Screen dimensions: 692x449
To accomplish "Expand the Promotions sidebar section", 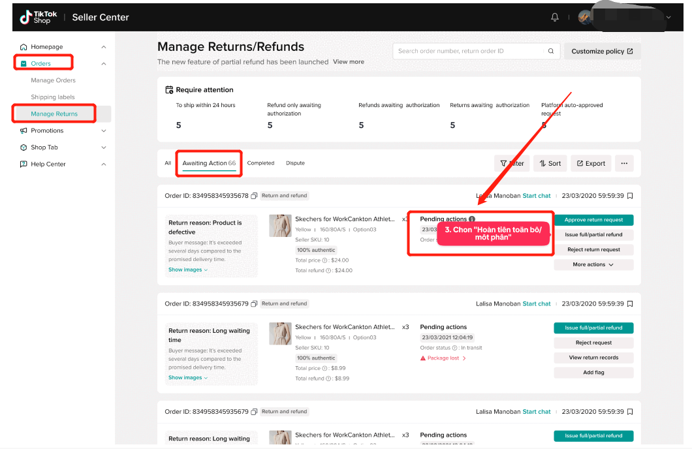I will 47,131.
